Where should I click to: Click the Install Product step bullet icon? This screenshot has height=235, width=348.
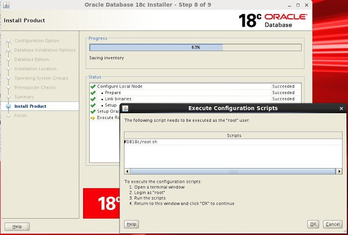(8, 107)
